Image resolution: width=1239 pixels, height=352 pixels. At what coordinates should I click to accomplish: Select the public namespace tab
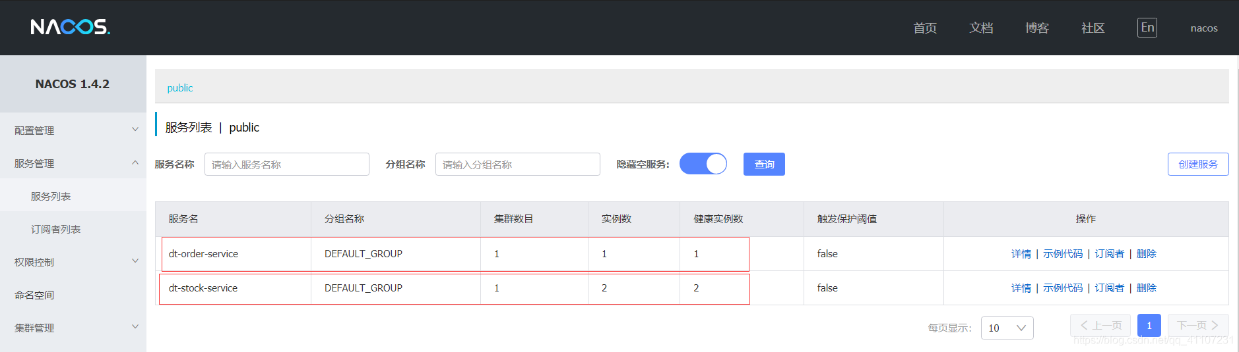click(x=180, y=88)
